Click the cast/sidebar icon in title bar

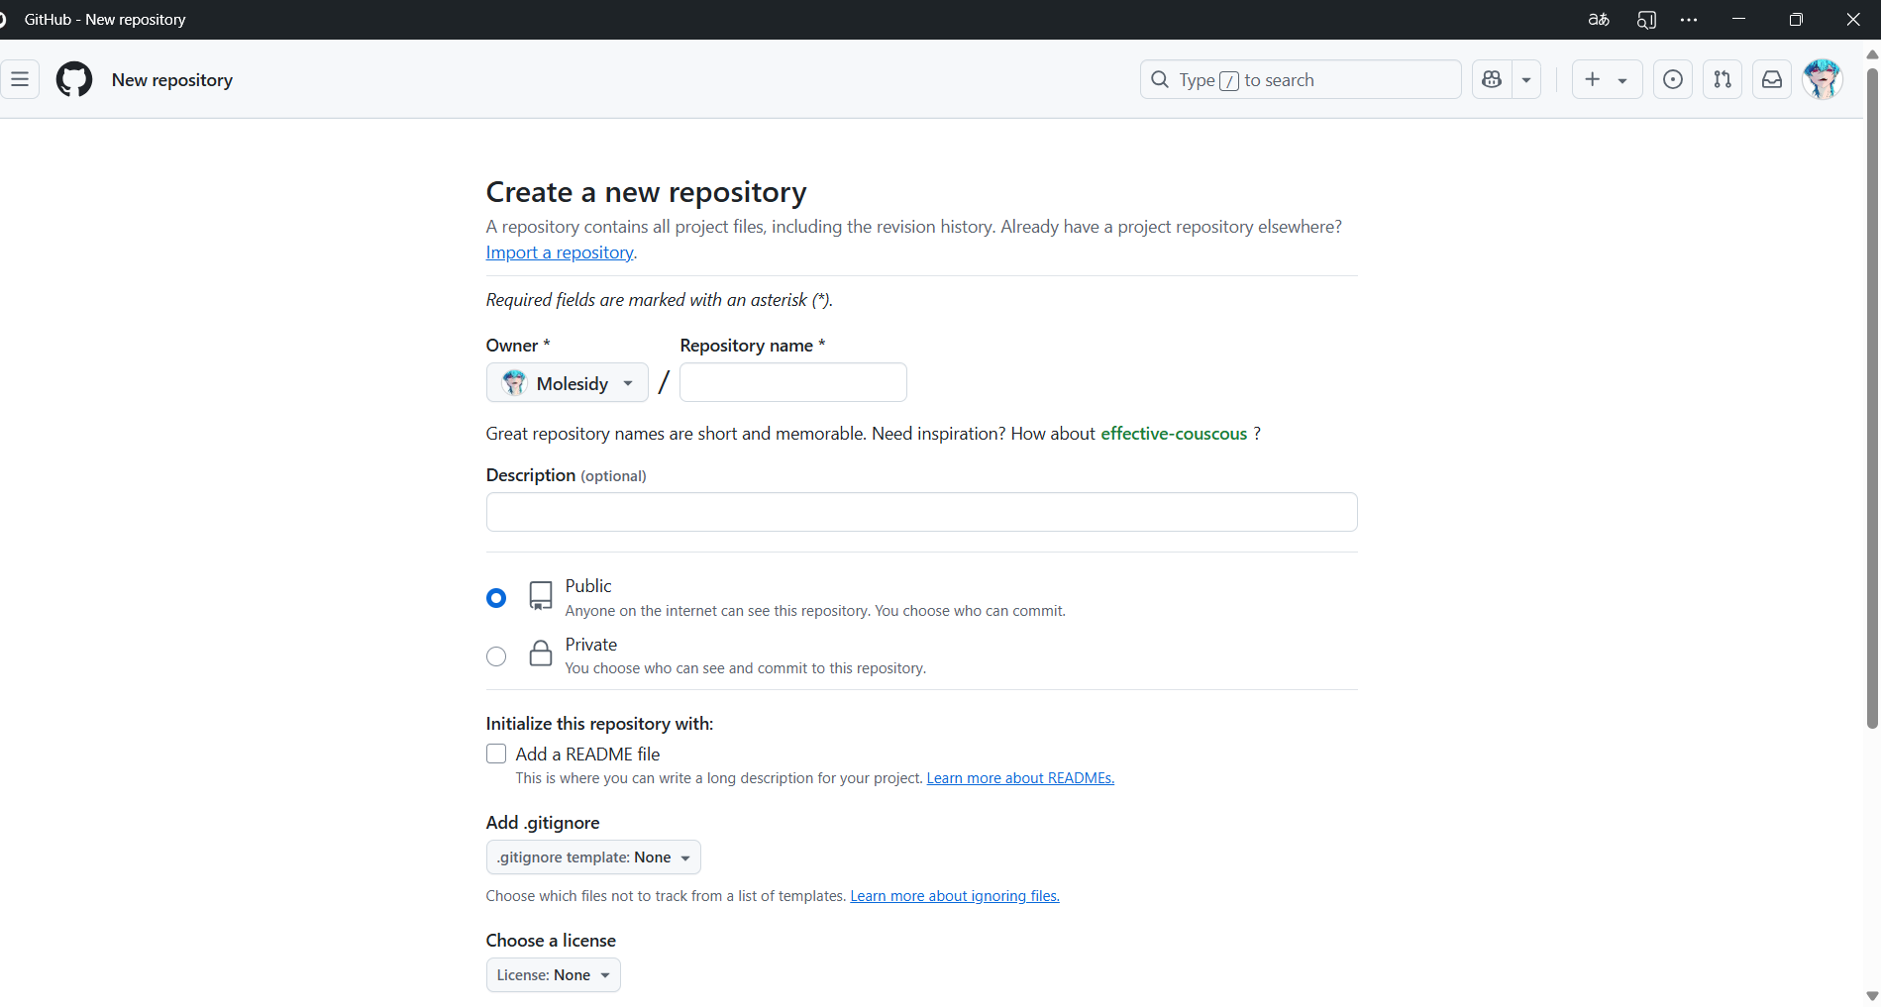tap(1646, 20)
